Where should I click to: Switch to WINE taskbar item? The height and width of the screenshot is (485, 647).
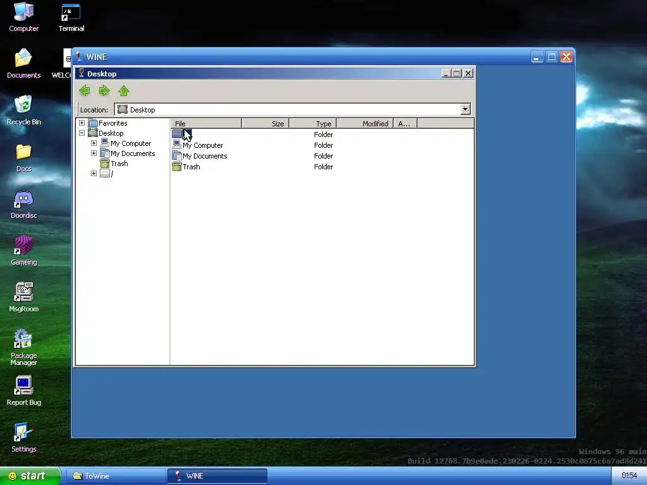click(217, 476)
